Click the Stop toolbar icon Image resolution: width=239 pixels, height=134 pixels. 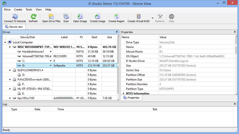tap(171, 16)
